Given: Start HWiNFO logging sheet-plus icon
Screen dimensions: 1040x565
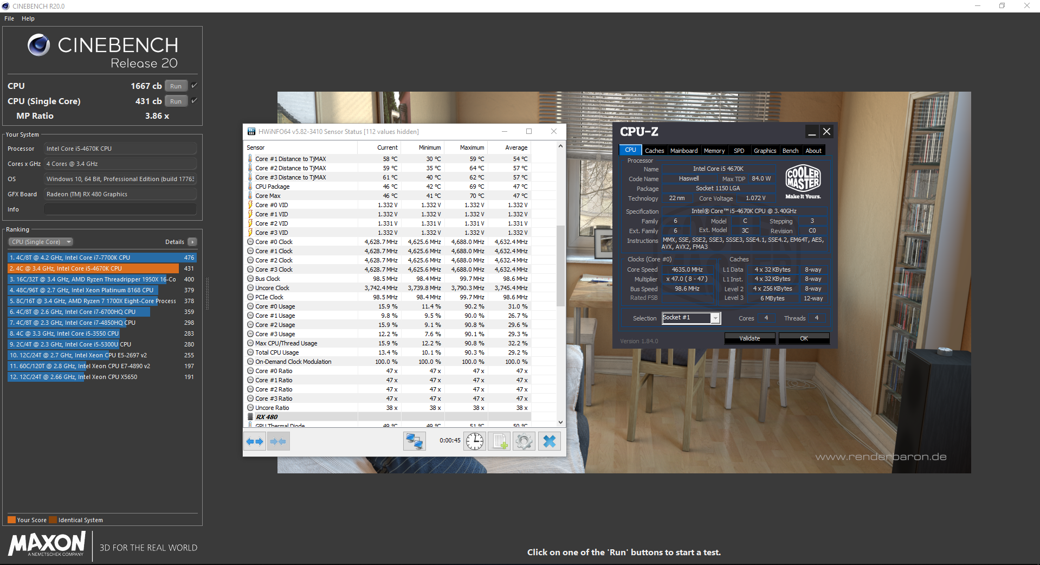Looking at the screenshot, I should point(499,441).
